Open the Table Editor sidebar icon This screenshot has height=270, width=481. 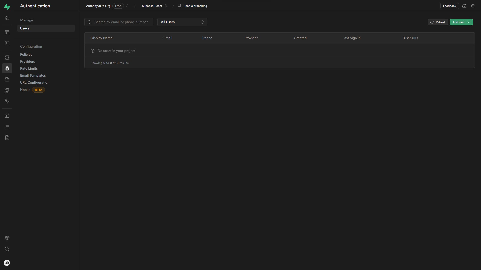click(7, 32)
